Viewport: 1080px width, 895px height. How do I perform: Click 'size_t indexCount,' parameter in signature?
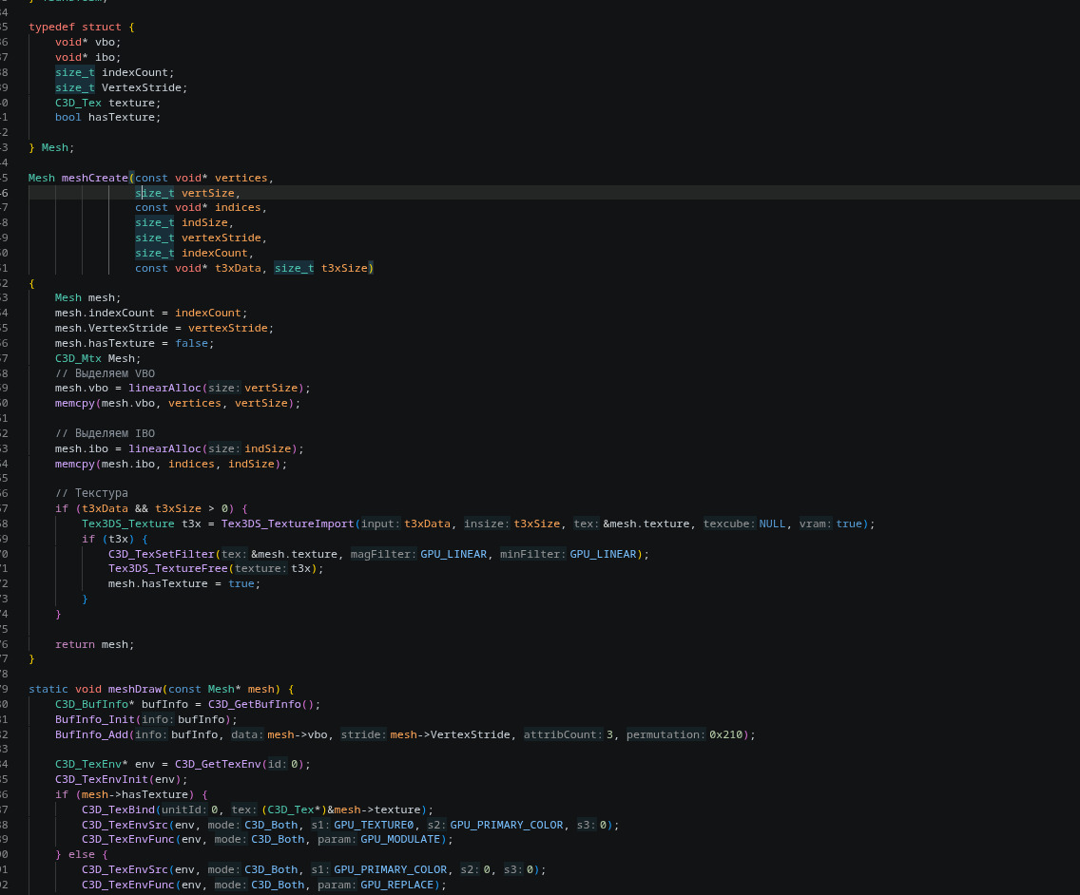coord(194,253)
